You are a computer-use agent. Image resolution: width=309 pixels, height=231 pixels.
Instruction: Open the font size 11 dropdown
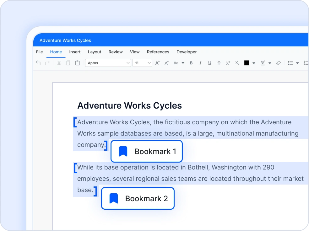(x=142, y=63)
